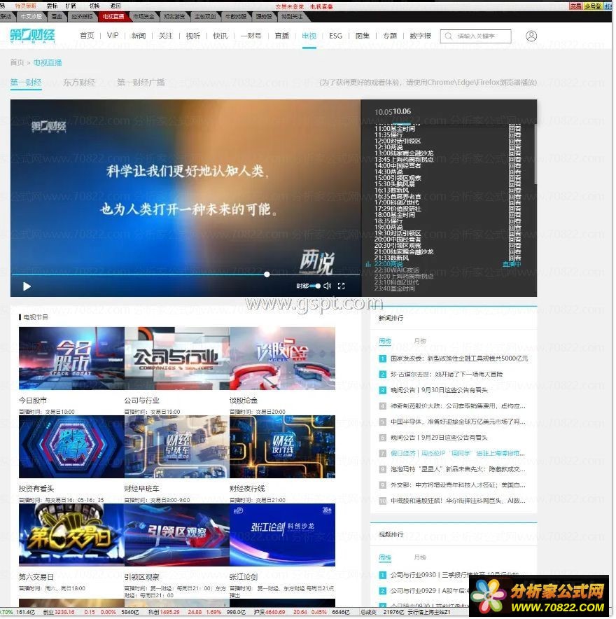Open the 图集 nav item
616x619 pixels.
363,36
